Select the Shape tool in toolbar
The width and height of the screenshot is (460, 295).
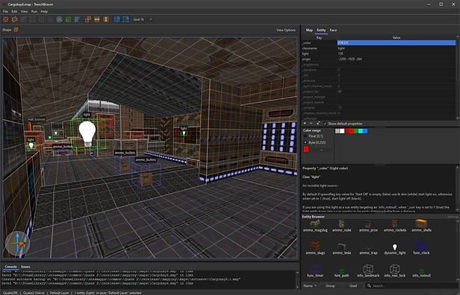pyautogui.click(x=5, y=19)
